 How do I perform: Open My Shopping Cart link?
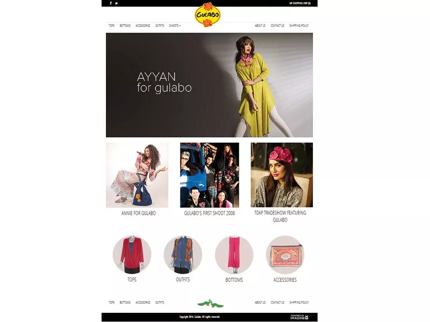300,3
